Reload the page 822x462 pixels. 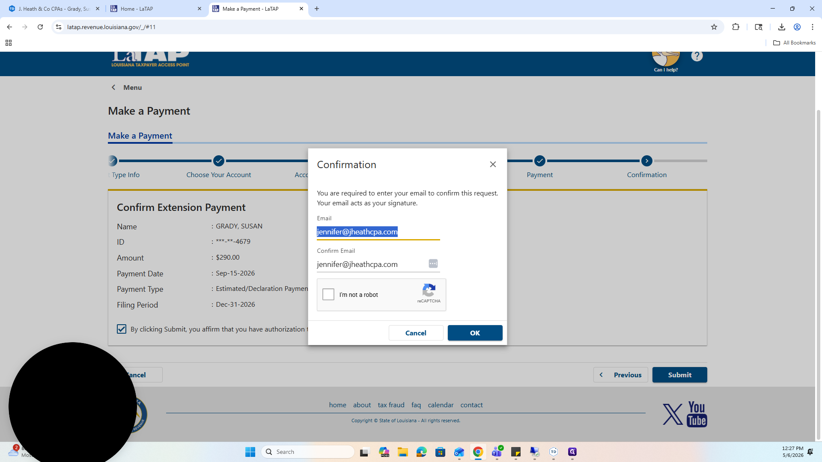click(40, 27)
